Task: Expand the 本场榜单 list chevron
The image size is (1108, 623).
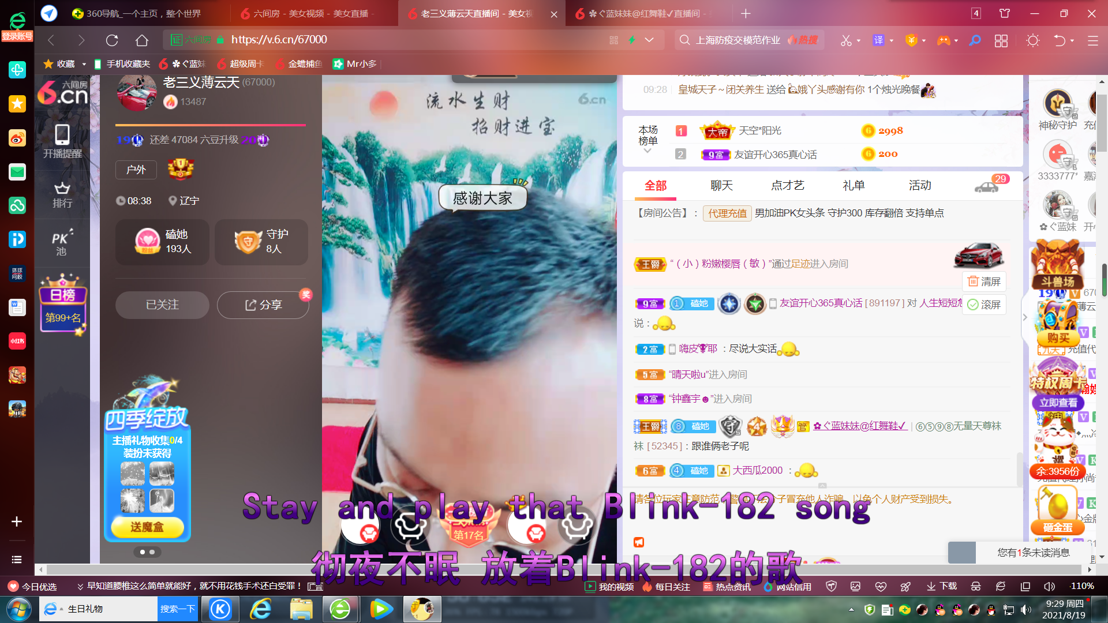Action: [x=647, y=151]
